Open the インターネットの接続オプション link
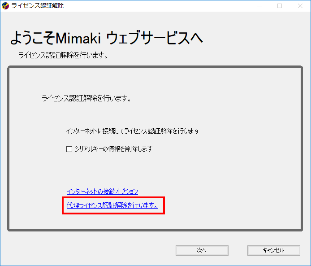Viewport: 311px width, 266px height. click(x=102, y=192)
